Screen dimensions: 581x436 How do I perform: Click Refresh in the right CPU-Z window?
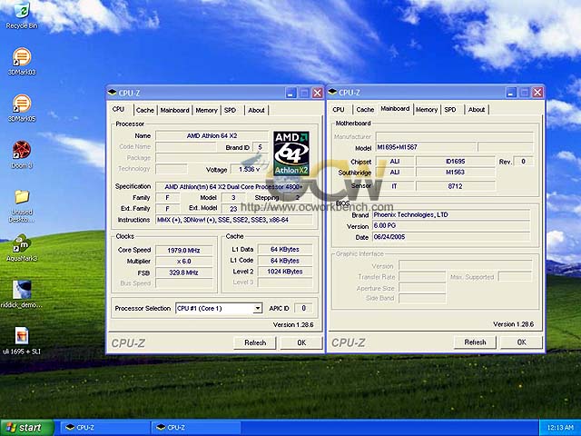click(475, 342)
